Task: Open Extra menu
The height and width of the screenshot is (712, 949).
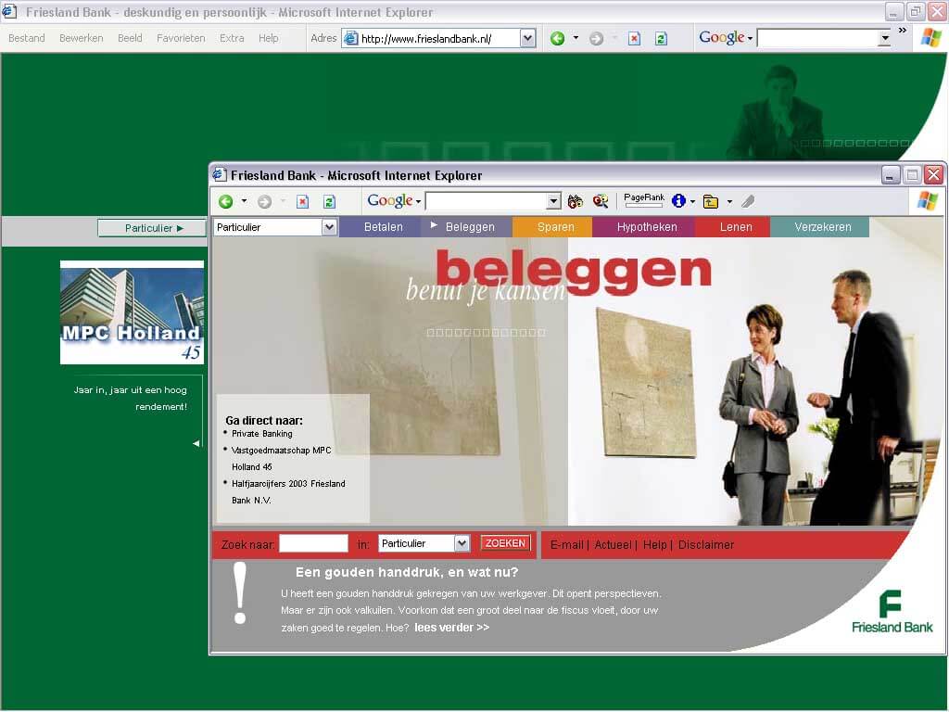Action: tap(232, 38)
